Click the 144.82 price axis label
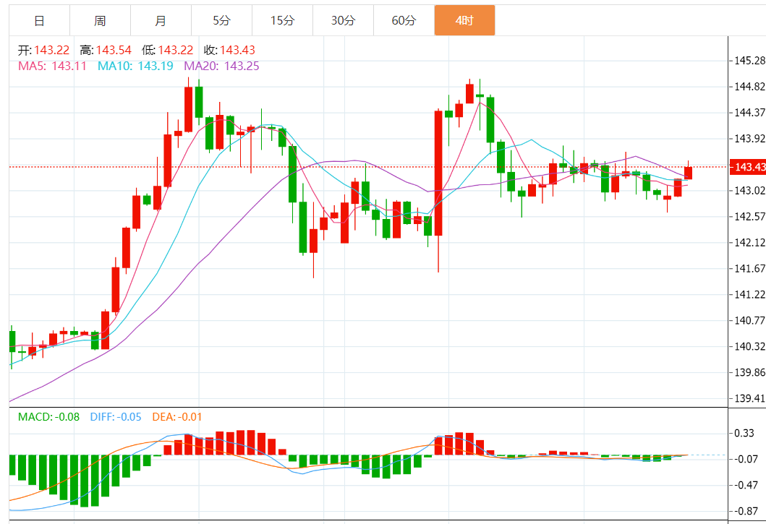Viewport: 766px width, 524px height. pos(749,87)
